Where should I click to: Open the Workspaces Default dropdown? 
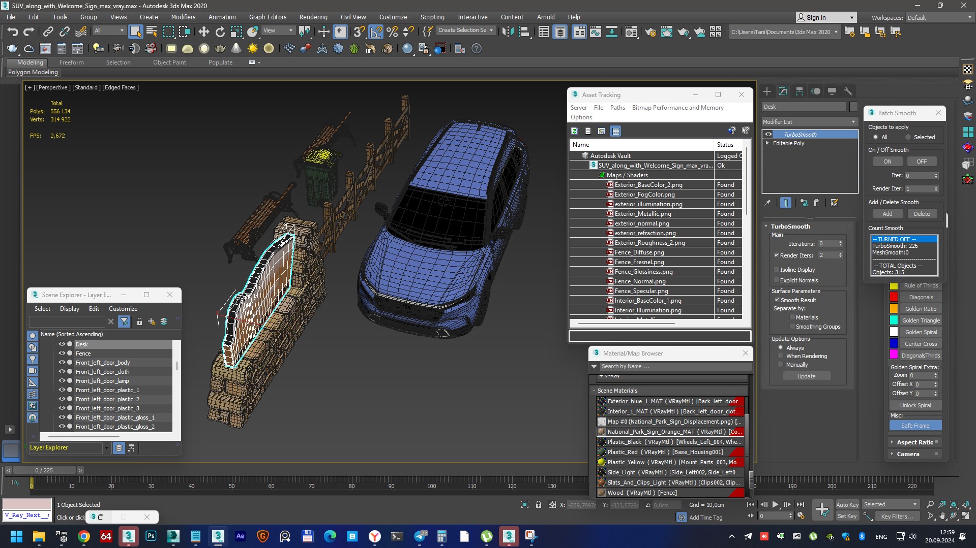click(x=939, y=17)
